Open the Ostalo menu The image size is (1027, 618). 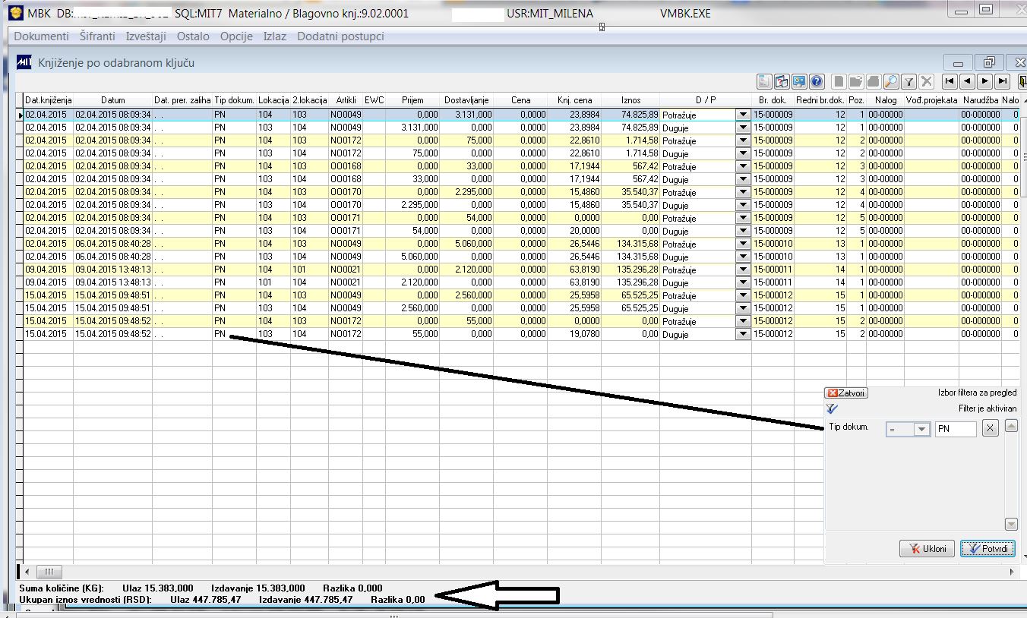pos(193,36)
